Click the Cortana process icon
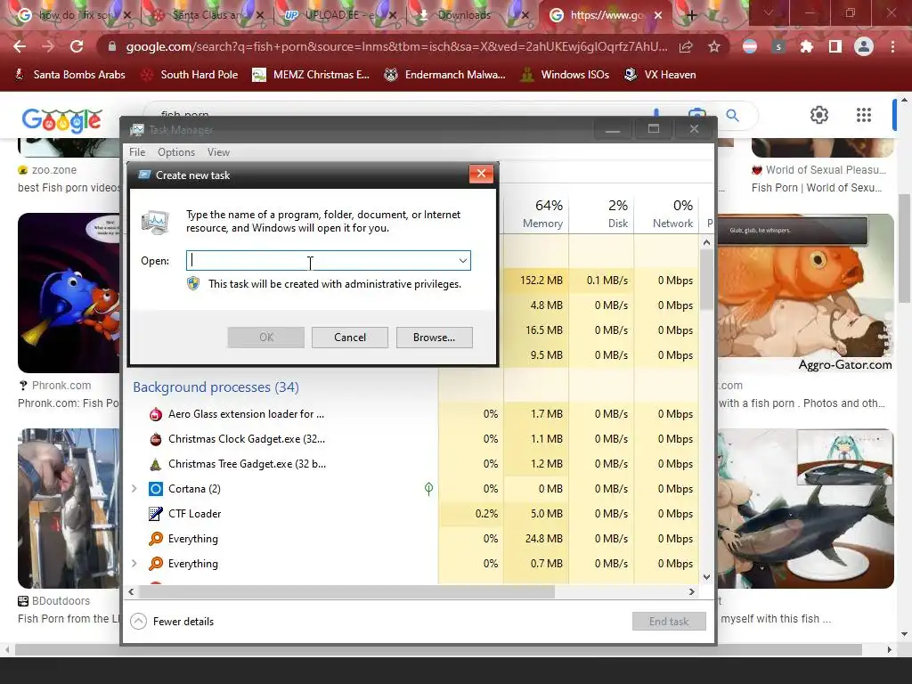The height and width of the screenshot is (684, 912). (x=156, y=489)
